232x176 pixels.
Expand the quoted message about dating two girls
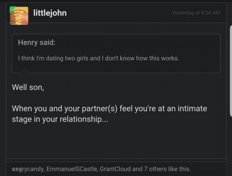click(98, 59)
